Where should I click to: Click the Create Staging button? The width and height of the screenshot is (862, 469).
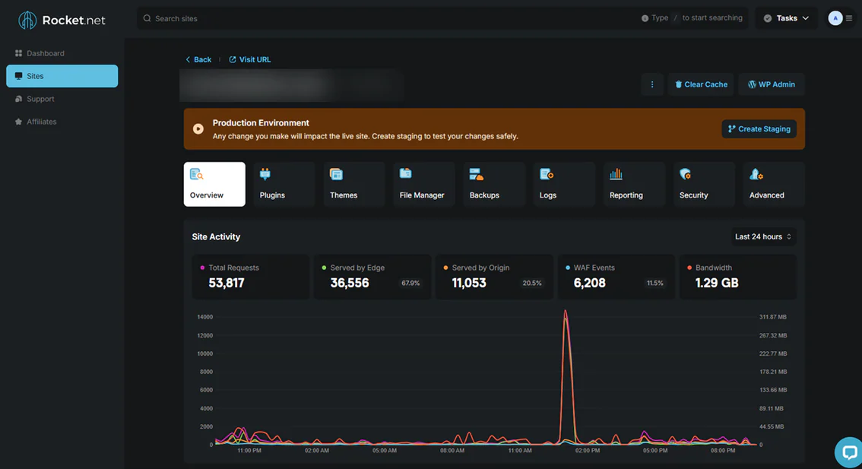coord(759,128)
